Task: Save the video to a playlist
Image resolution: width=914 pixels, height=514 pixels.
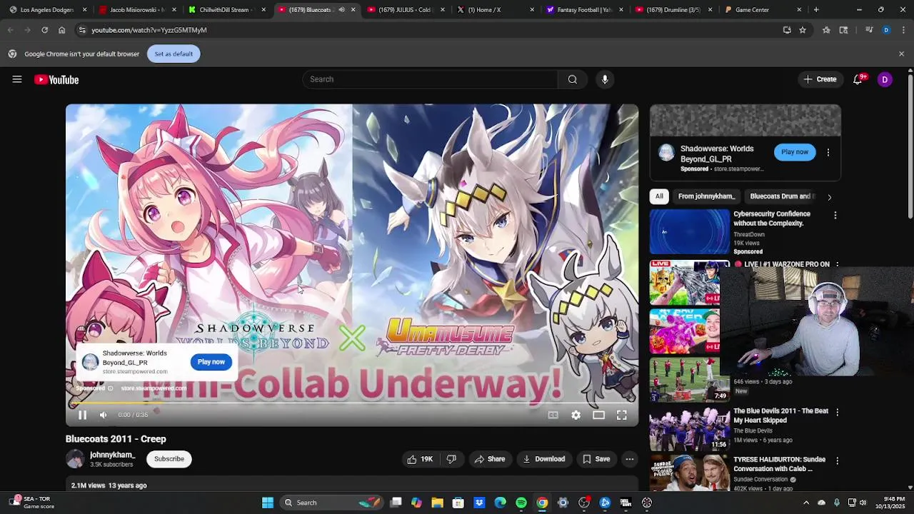Action: [596, 459]
